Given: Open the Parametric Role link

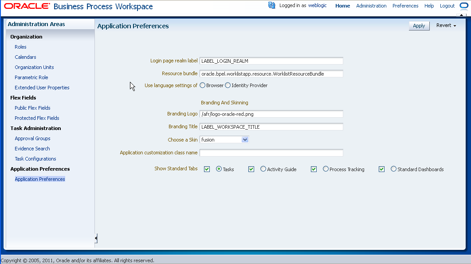Looking at the screenshot, I should coord(31,78).
